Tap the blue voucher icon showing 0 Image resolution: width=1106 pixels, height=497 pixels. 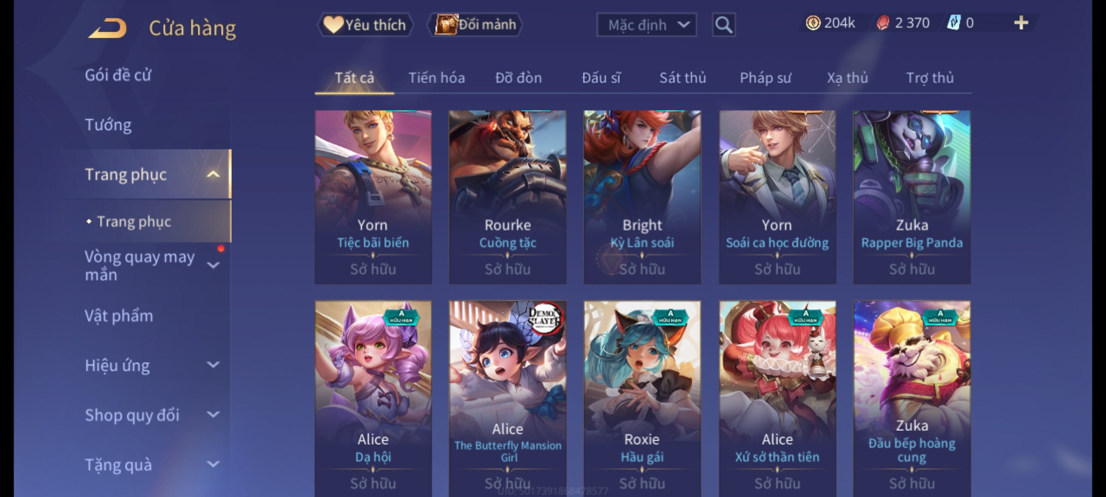coord(953,23)
